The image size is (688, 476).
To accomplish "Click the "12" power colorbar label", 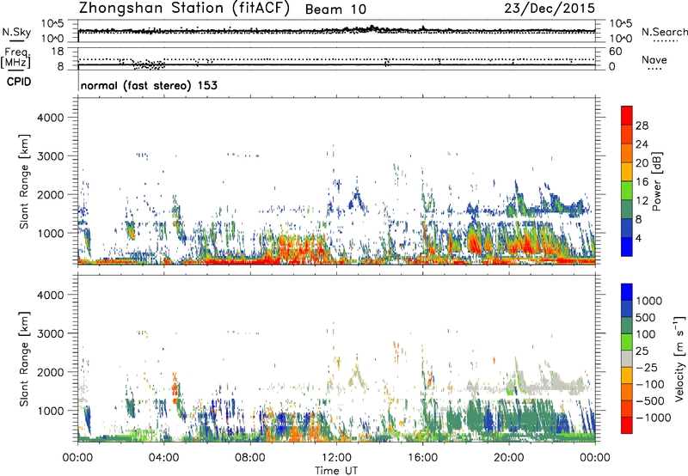I will click(642, 201).
